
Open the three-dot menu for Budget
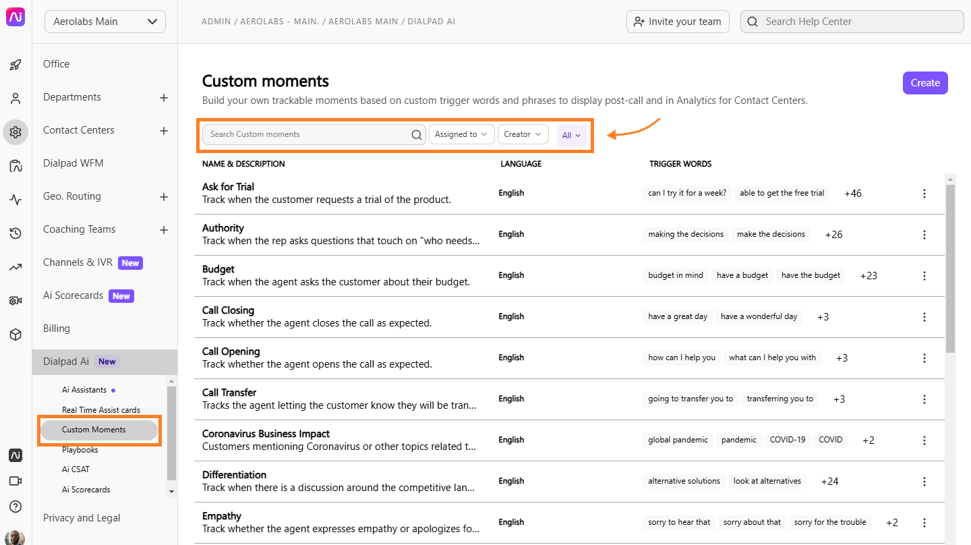click(x=924, y=276)
